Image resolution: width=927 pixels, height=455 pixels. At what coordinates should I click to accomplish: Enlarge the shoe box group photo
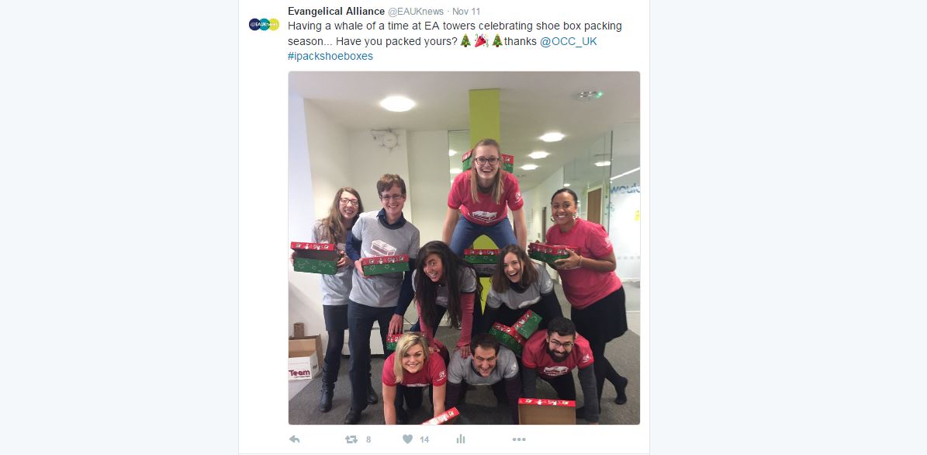464,248
